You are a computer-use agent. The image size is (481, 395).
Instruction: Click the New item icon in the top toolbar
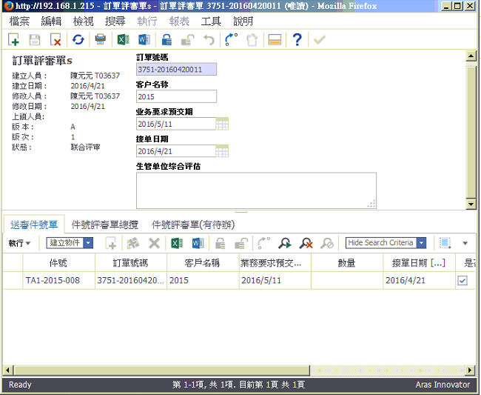tap(14, 40)
